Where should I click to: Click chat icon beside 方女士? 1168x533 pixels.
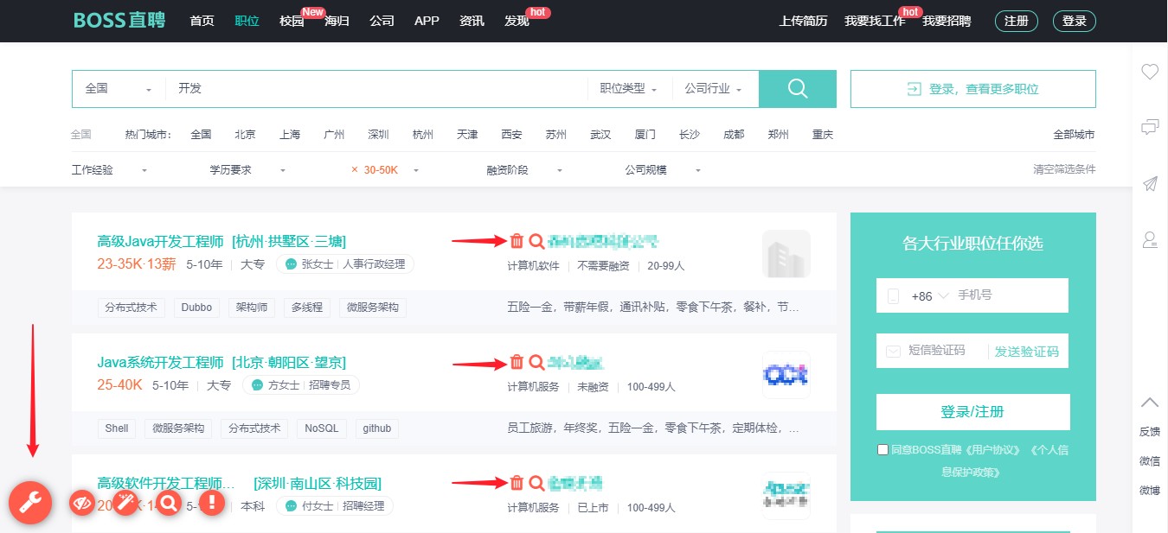click(x=257, y=385)
